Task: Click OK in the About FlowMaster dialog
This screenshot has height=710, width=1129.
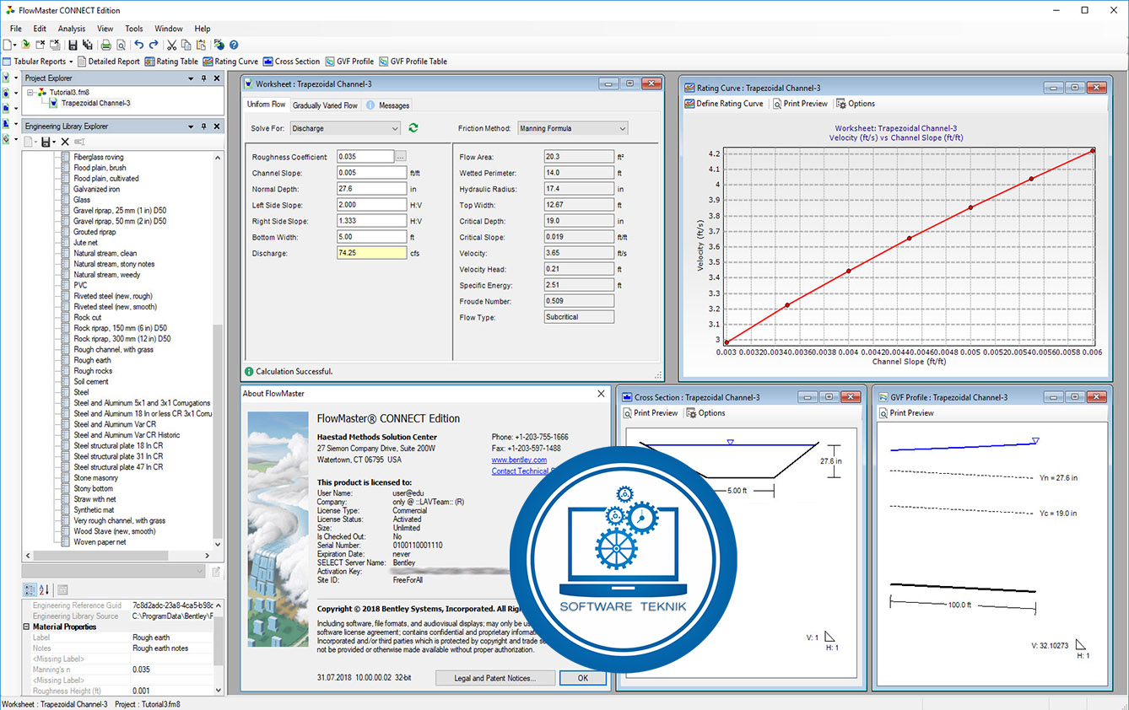Action: click(x=582, y=677)
